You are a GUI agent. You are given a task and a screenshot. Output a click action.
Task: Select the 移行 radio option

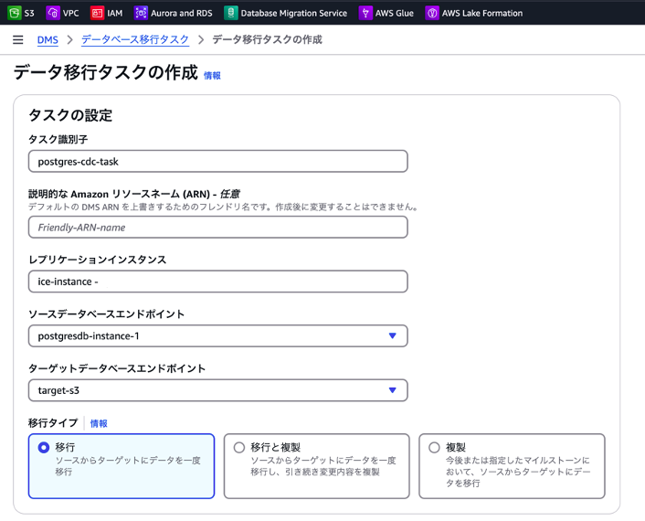tap(44, 447)
